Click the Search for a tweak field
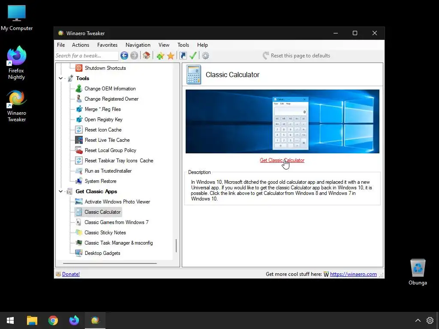 point(87,56)
